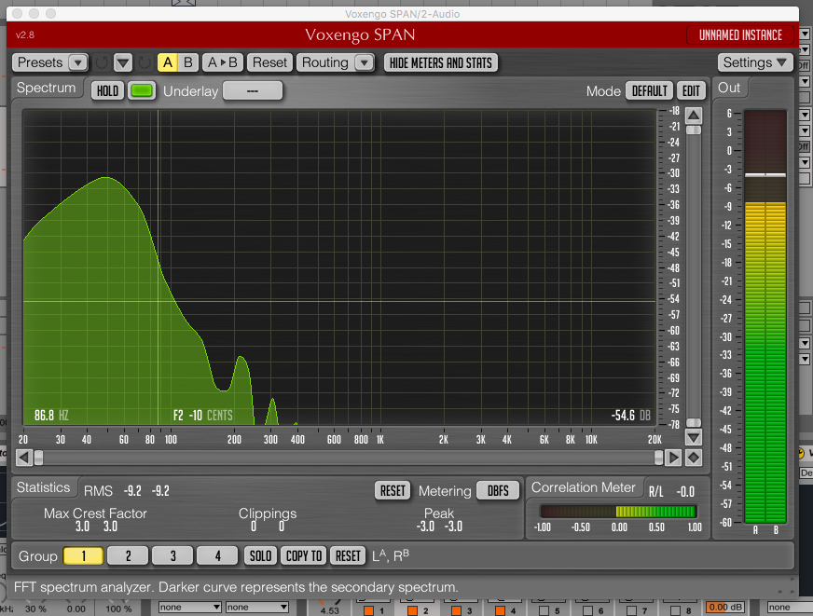813x616 pixels.
Task: Click the vertical range slider bottom handle
Action: pos(694,423)
